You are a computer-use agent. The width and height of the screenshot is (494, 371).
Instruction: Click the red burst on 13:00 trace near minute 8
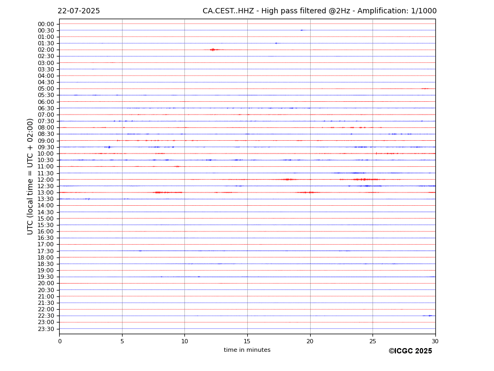point(167,192)
